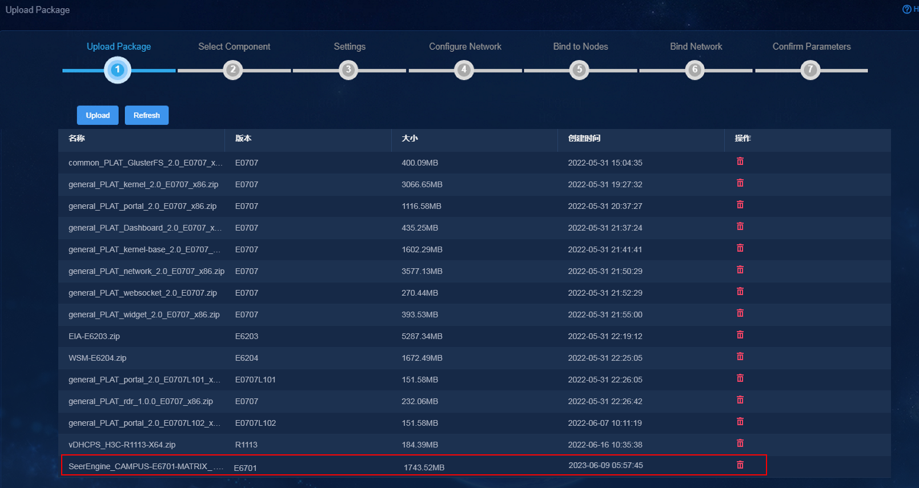This screenshot has width=919, height=488.
Task: Go to step 5 Bind to Nodes
Action: point(580,47)
